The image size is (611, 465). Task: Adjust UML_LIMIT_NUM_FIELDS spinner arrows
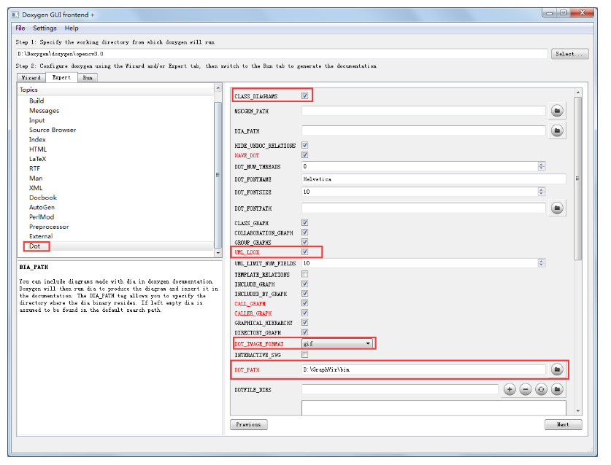pyautogui.click(x=541, y=263)
